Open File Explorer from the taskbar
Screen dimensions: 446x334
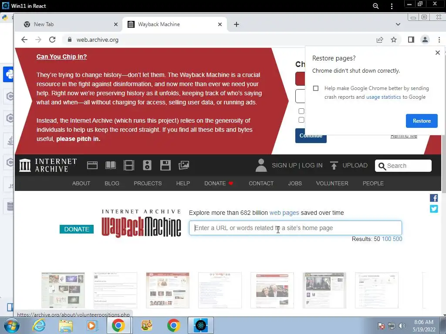[65, 325]
